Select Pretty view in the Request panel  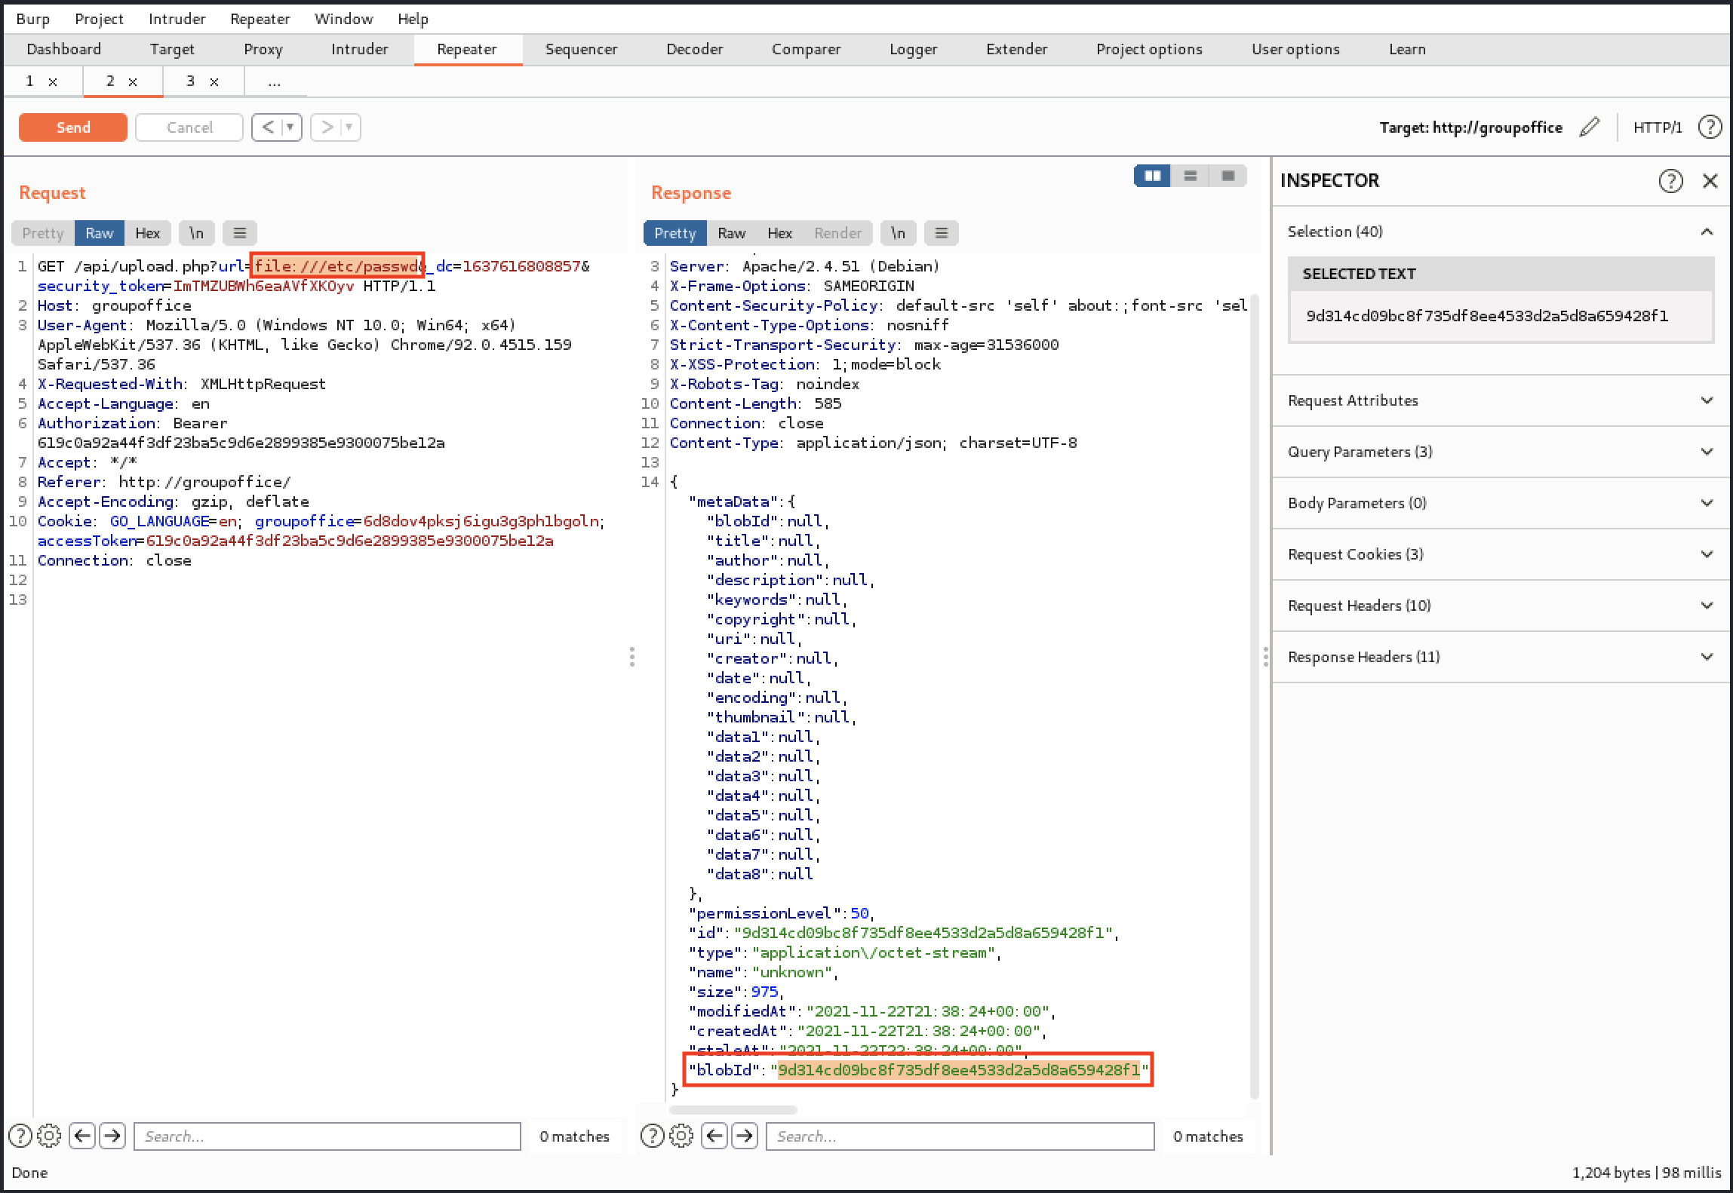tap(43, 233)
